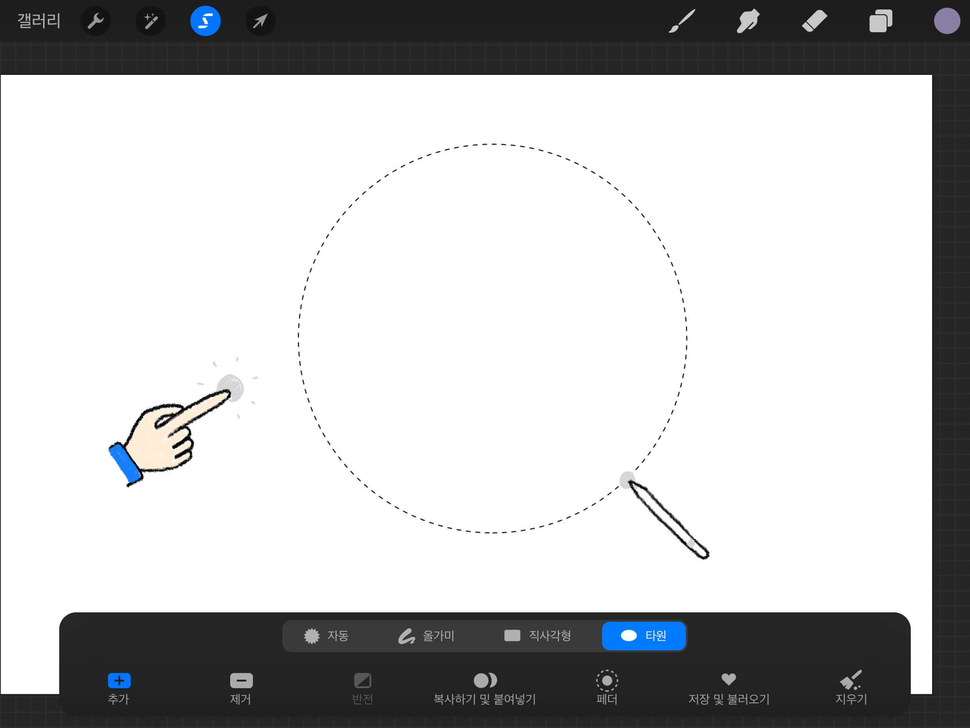Activate the Transform arrow tool
970x728 pixels.
point(260,21)
